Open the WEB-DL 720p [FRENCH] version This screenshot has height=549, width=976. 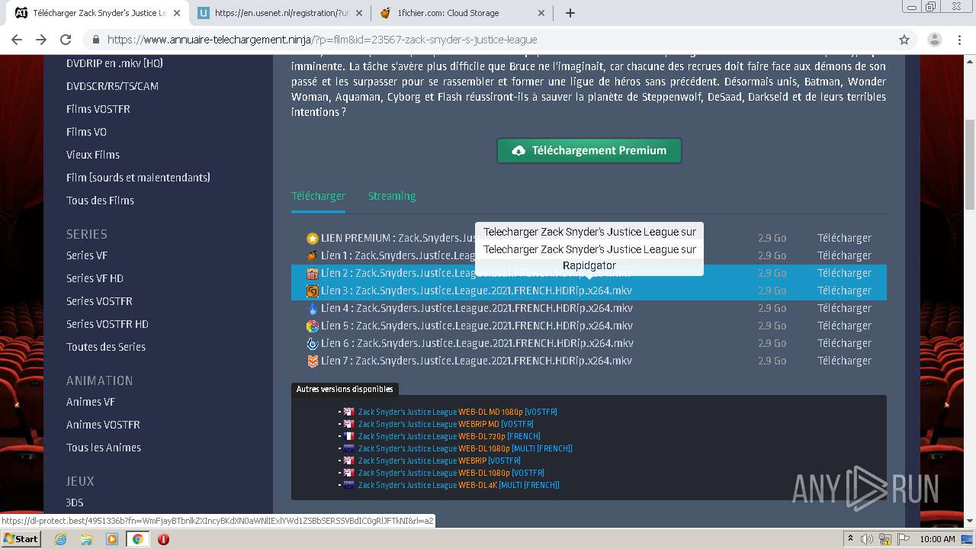click(x=449, y=436)
